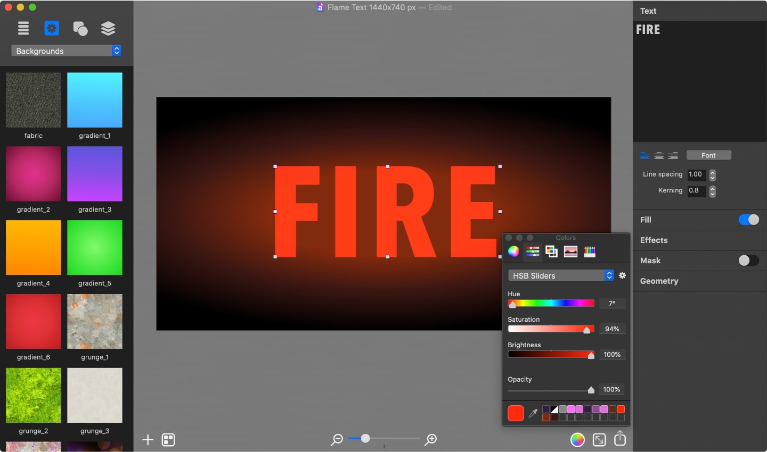
Task: Expand the Geometry section
Action: [x=659, y=281]
